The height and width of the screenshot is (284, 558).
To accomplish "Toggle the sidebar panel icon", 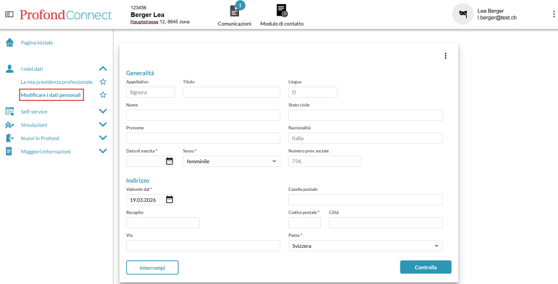I will pyautogui.click(x=9, y=14).
